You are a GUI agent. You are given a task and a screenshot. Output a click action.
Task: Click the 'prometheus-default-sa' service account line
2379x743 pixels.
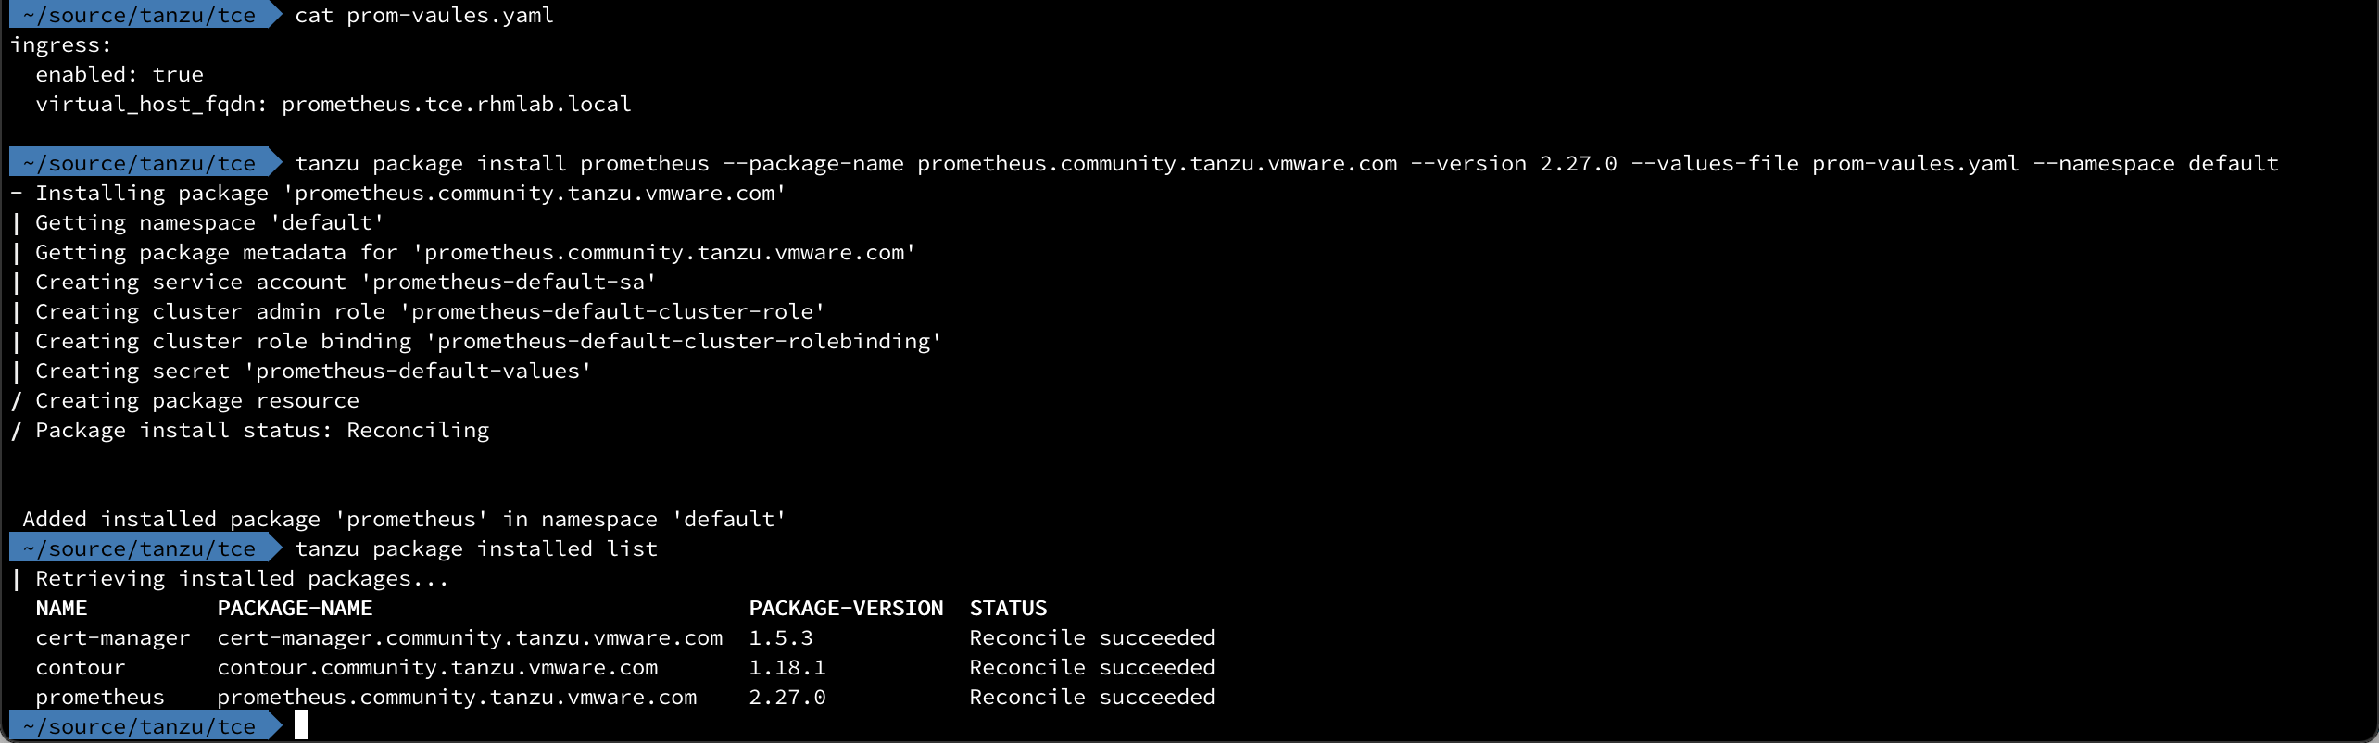pos(346,282)
